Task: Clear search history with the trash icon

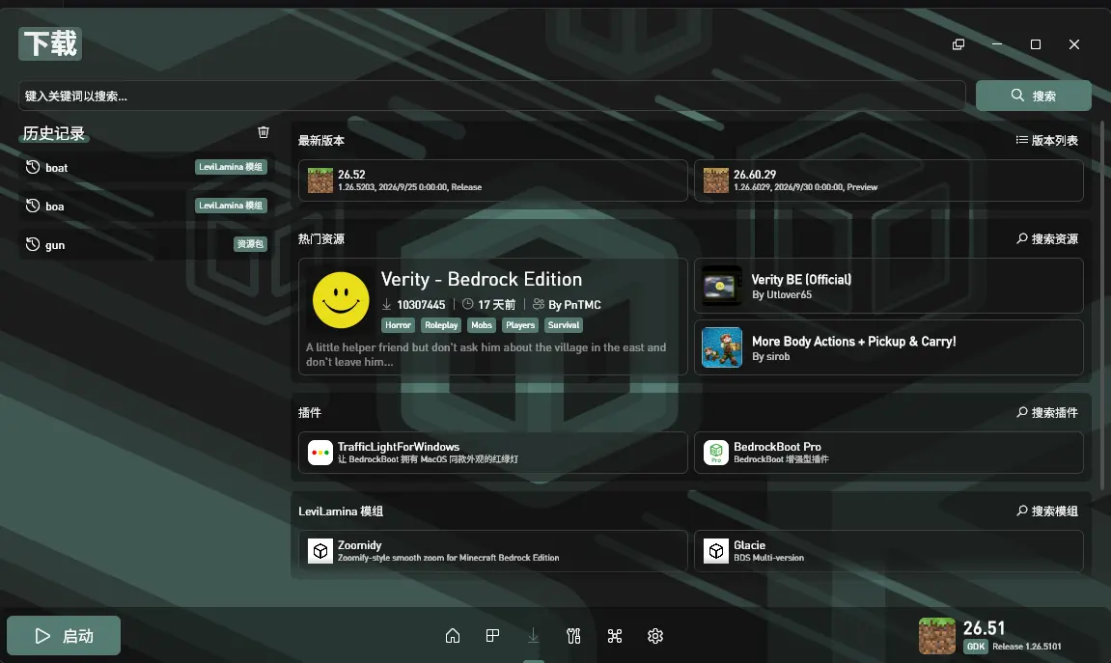Action: [x=264, y=132]
